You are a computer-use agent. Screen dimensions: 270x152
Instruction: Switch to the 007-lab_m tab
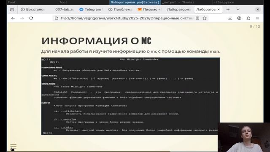point(65,9)
